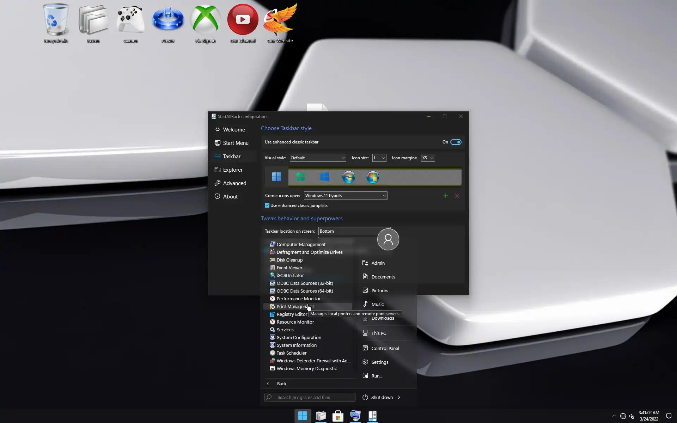Switch to the Explorer section
677x423 pixels.
click(x=232, y=170)
